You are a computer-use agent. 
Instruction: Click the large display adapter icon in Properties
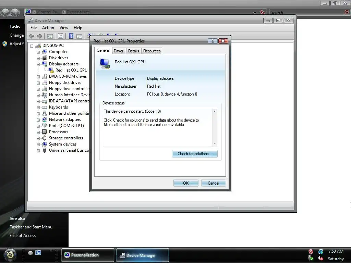click(x=105, y=64)
